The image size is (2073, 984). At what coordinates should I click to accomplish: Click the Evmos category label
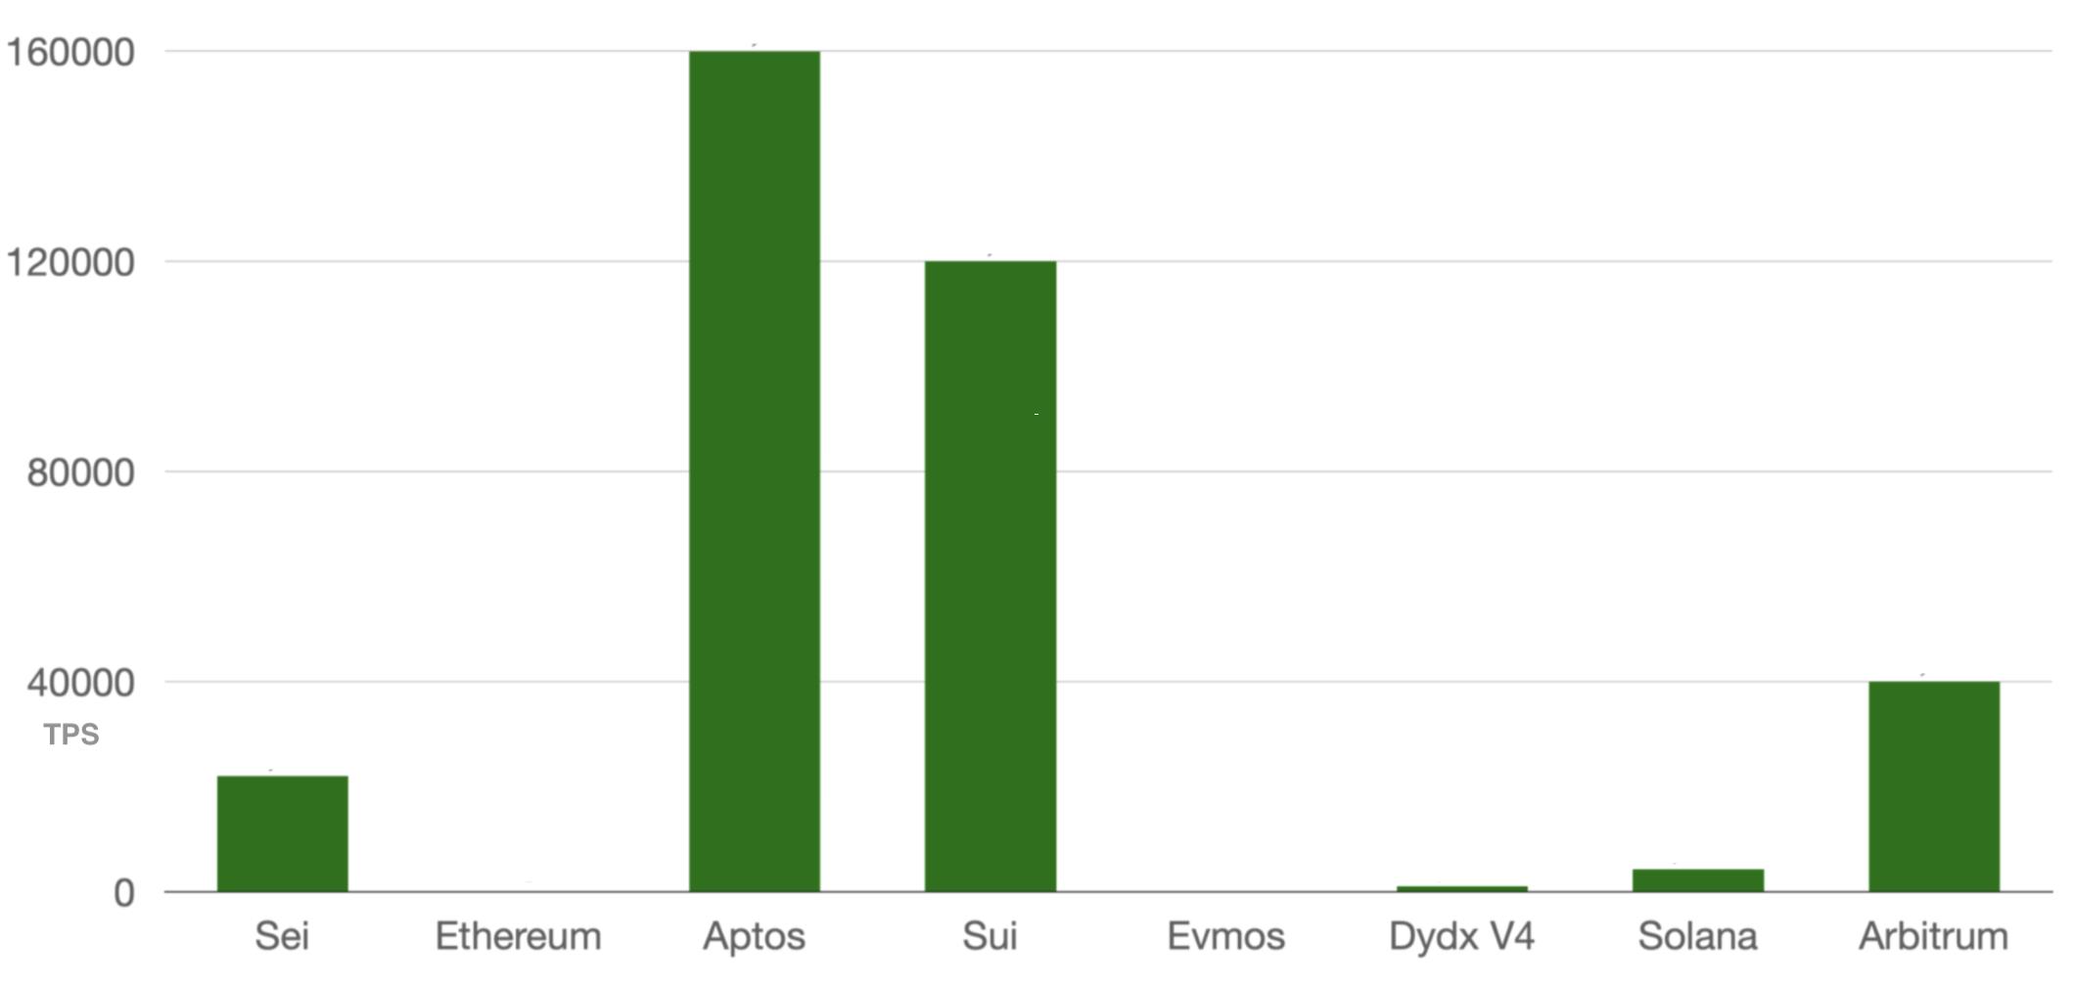tap(1225, 936)
